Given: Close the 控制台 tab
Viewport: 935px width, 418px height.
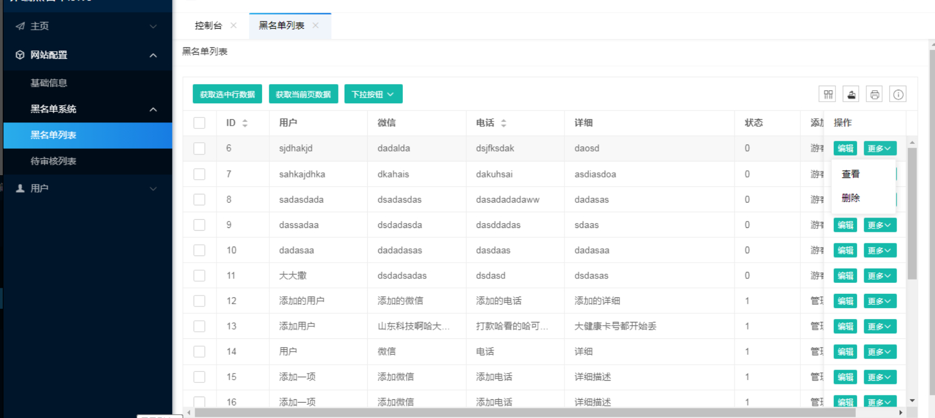Looking at the screenshot, I should pos(234,25).
